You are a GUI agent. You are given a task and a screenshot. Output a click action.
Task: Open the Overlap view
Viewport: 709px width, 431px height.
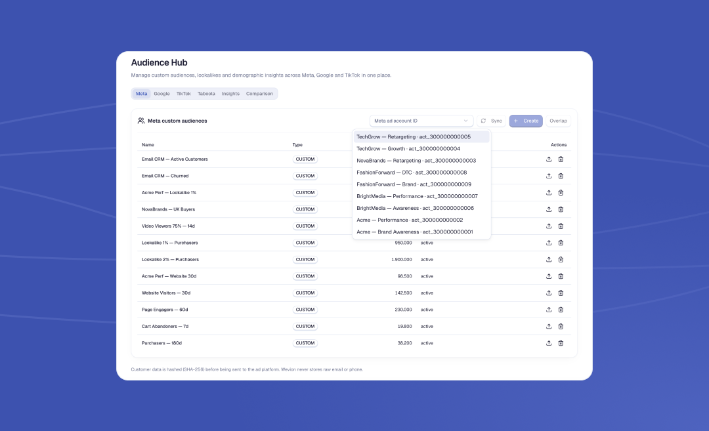[558, 121]
